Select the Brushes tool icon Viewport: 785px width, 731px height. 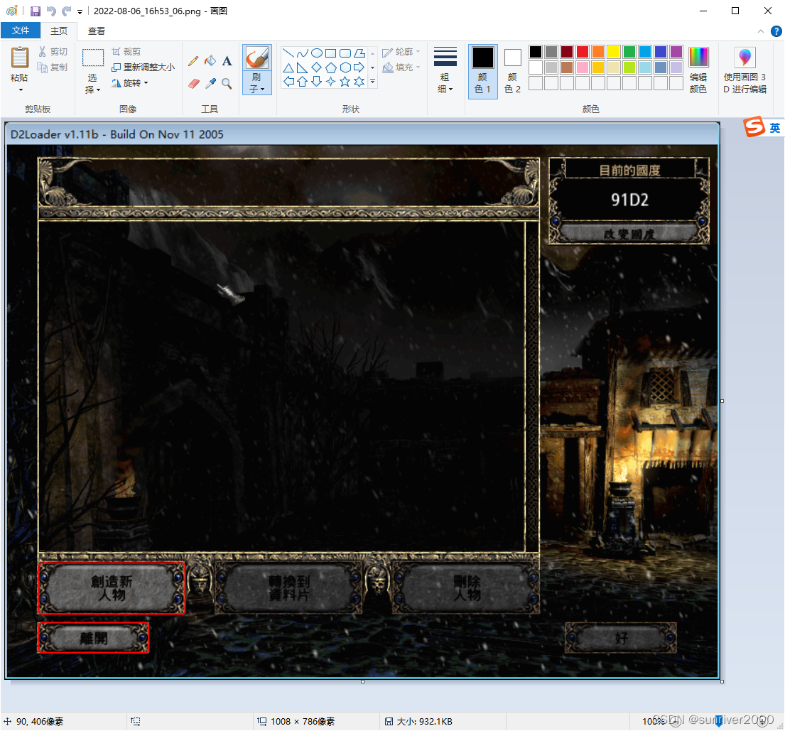257,58
